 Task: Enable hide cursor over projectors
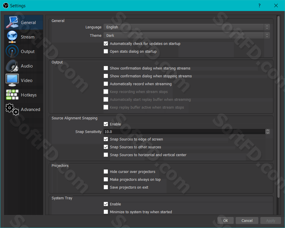pyautogui.click(x=106, y=172)
